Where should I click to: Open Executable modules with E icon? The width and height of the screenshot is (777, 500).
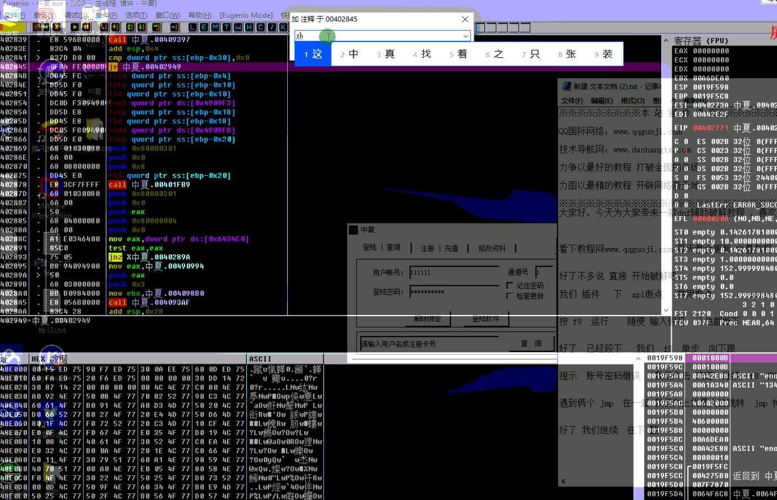pos(204,27)
